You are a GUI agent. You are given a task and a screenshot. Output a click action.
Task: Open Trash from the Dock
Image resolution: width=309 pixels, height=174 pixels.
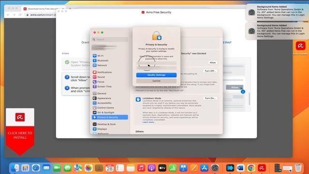pos(298,168)
